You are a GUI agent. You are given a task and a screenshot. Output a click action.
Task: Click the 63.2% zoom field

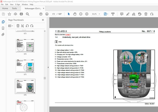coord(94,14)
